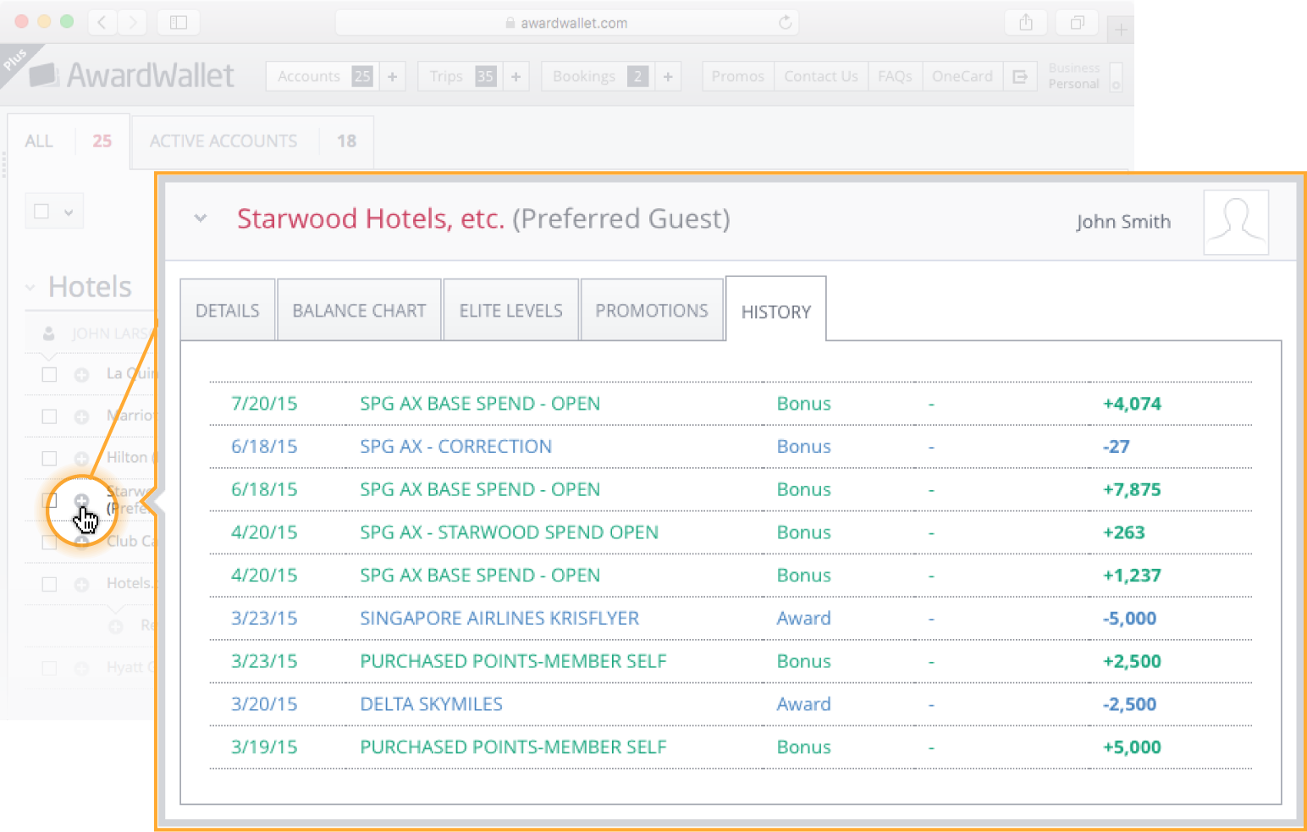Show all tabs in Safari
The height and width of the screenshot is (832, 1307).
(1077, 22)
